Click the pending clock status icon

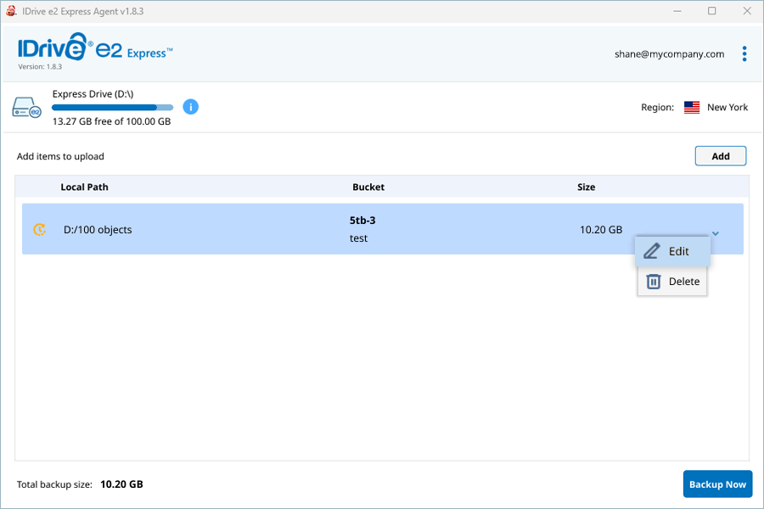(39, 229)
